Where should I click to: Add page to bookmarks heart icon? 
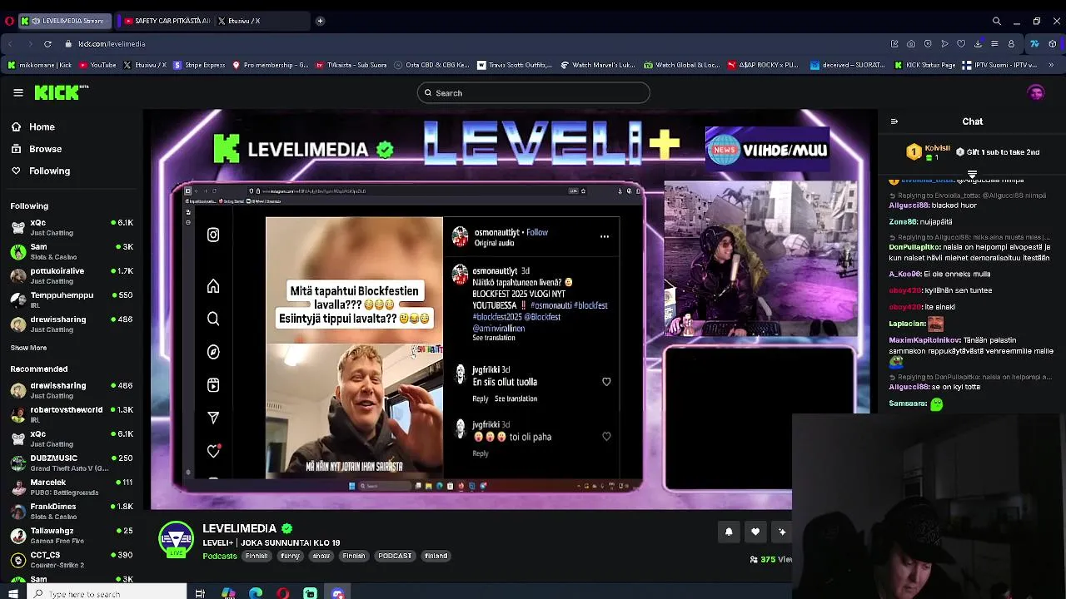pyautogui.click(x=961, y=44)
